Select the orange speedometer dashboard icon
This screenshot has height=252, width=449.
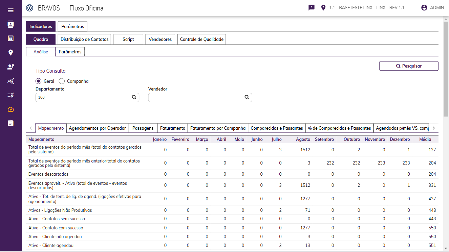[10, 109]
